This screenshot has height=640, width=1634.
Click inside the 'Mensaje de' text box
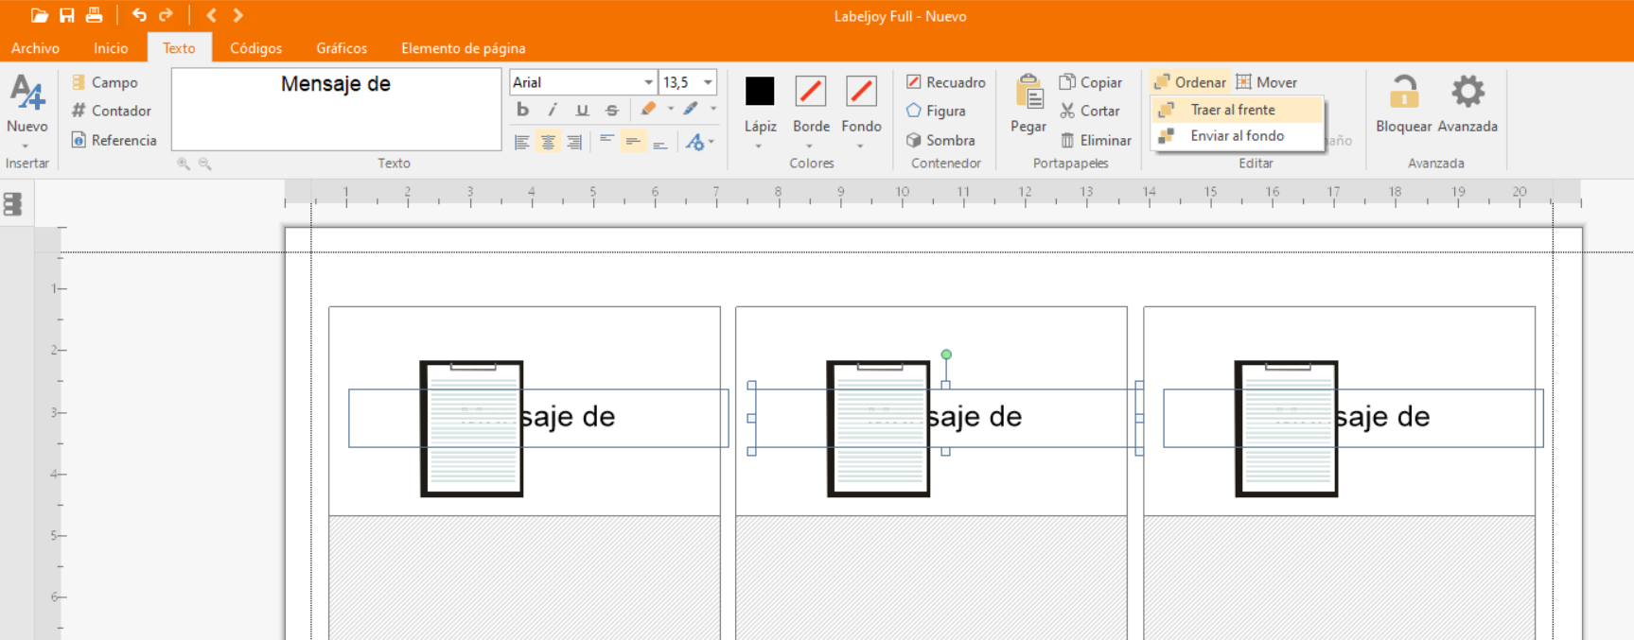pos(336,109)
